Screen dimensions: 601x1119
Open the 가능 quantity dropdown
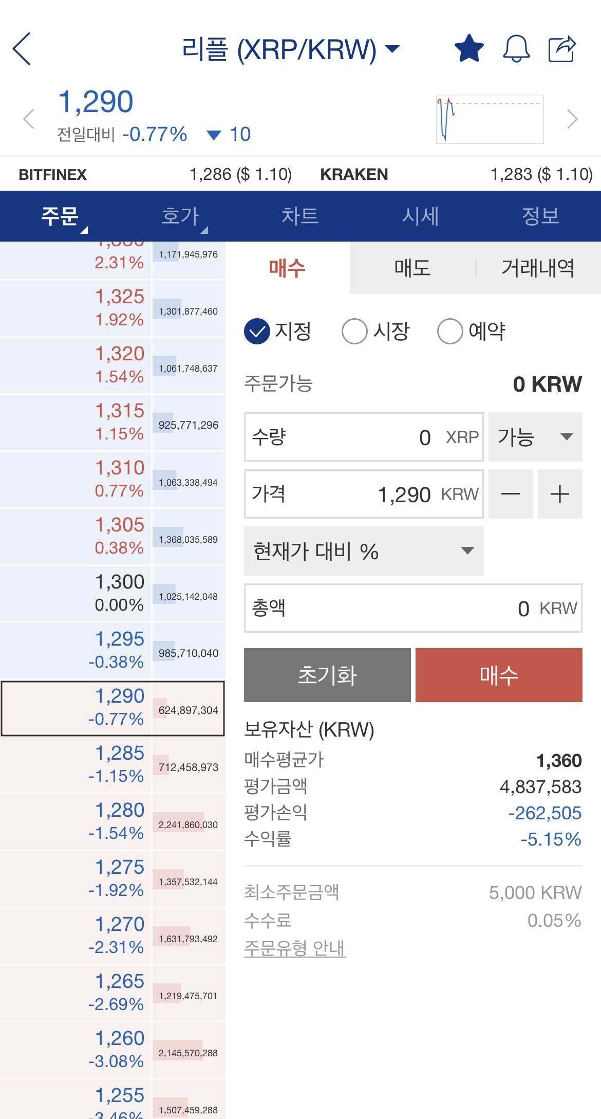tap(535, 437)
